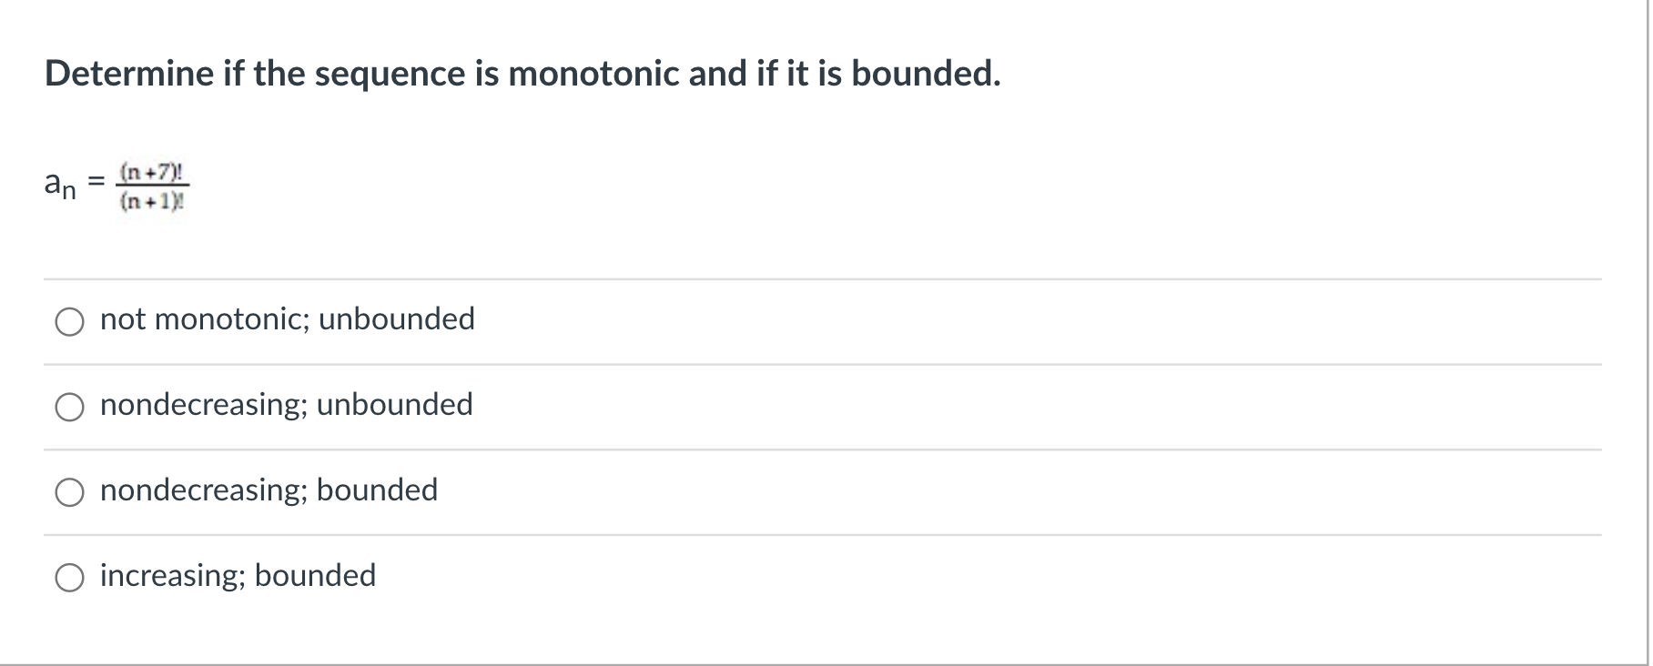Image resolution: width=1653 pixels, height=666 pixels.
Task: Click the "not monotonic; unbounded" answer text
Action: 288,318
